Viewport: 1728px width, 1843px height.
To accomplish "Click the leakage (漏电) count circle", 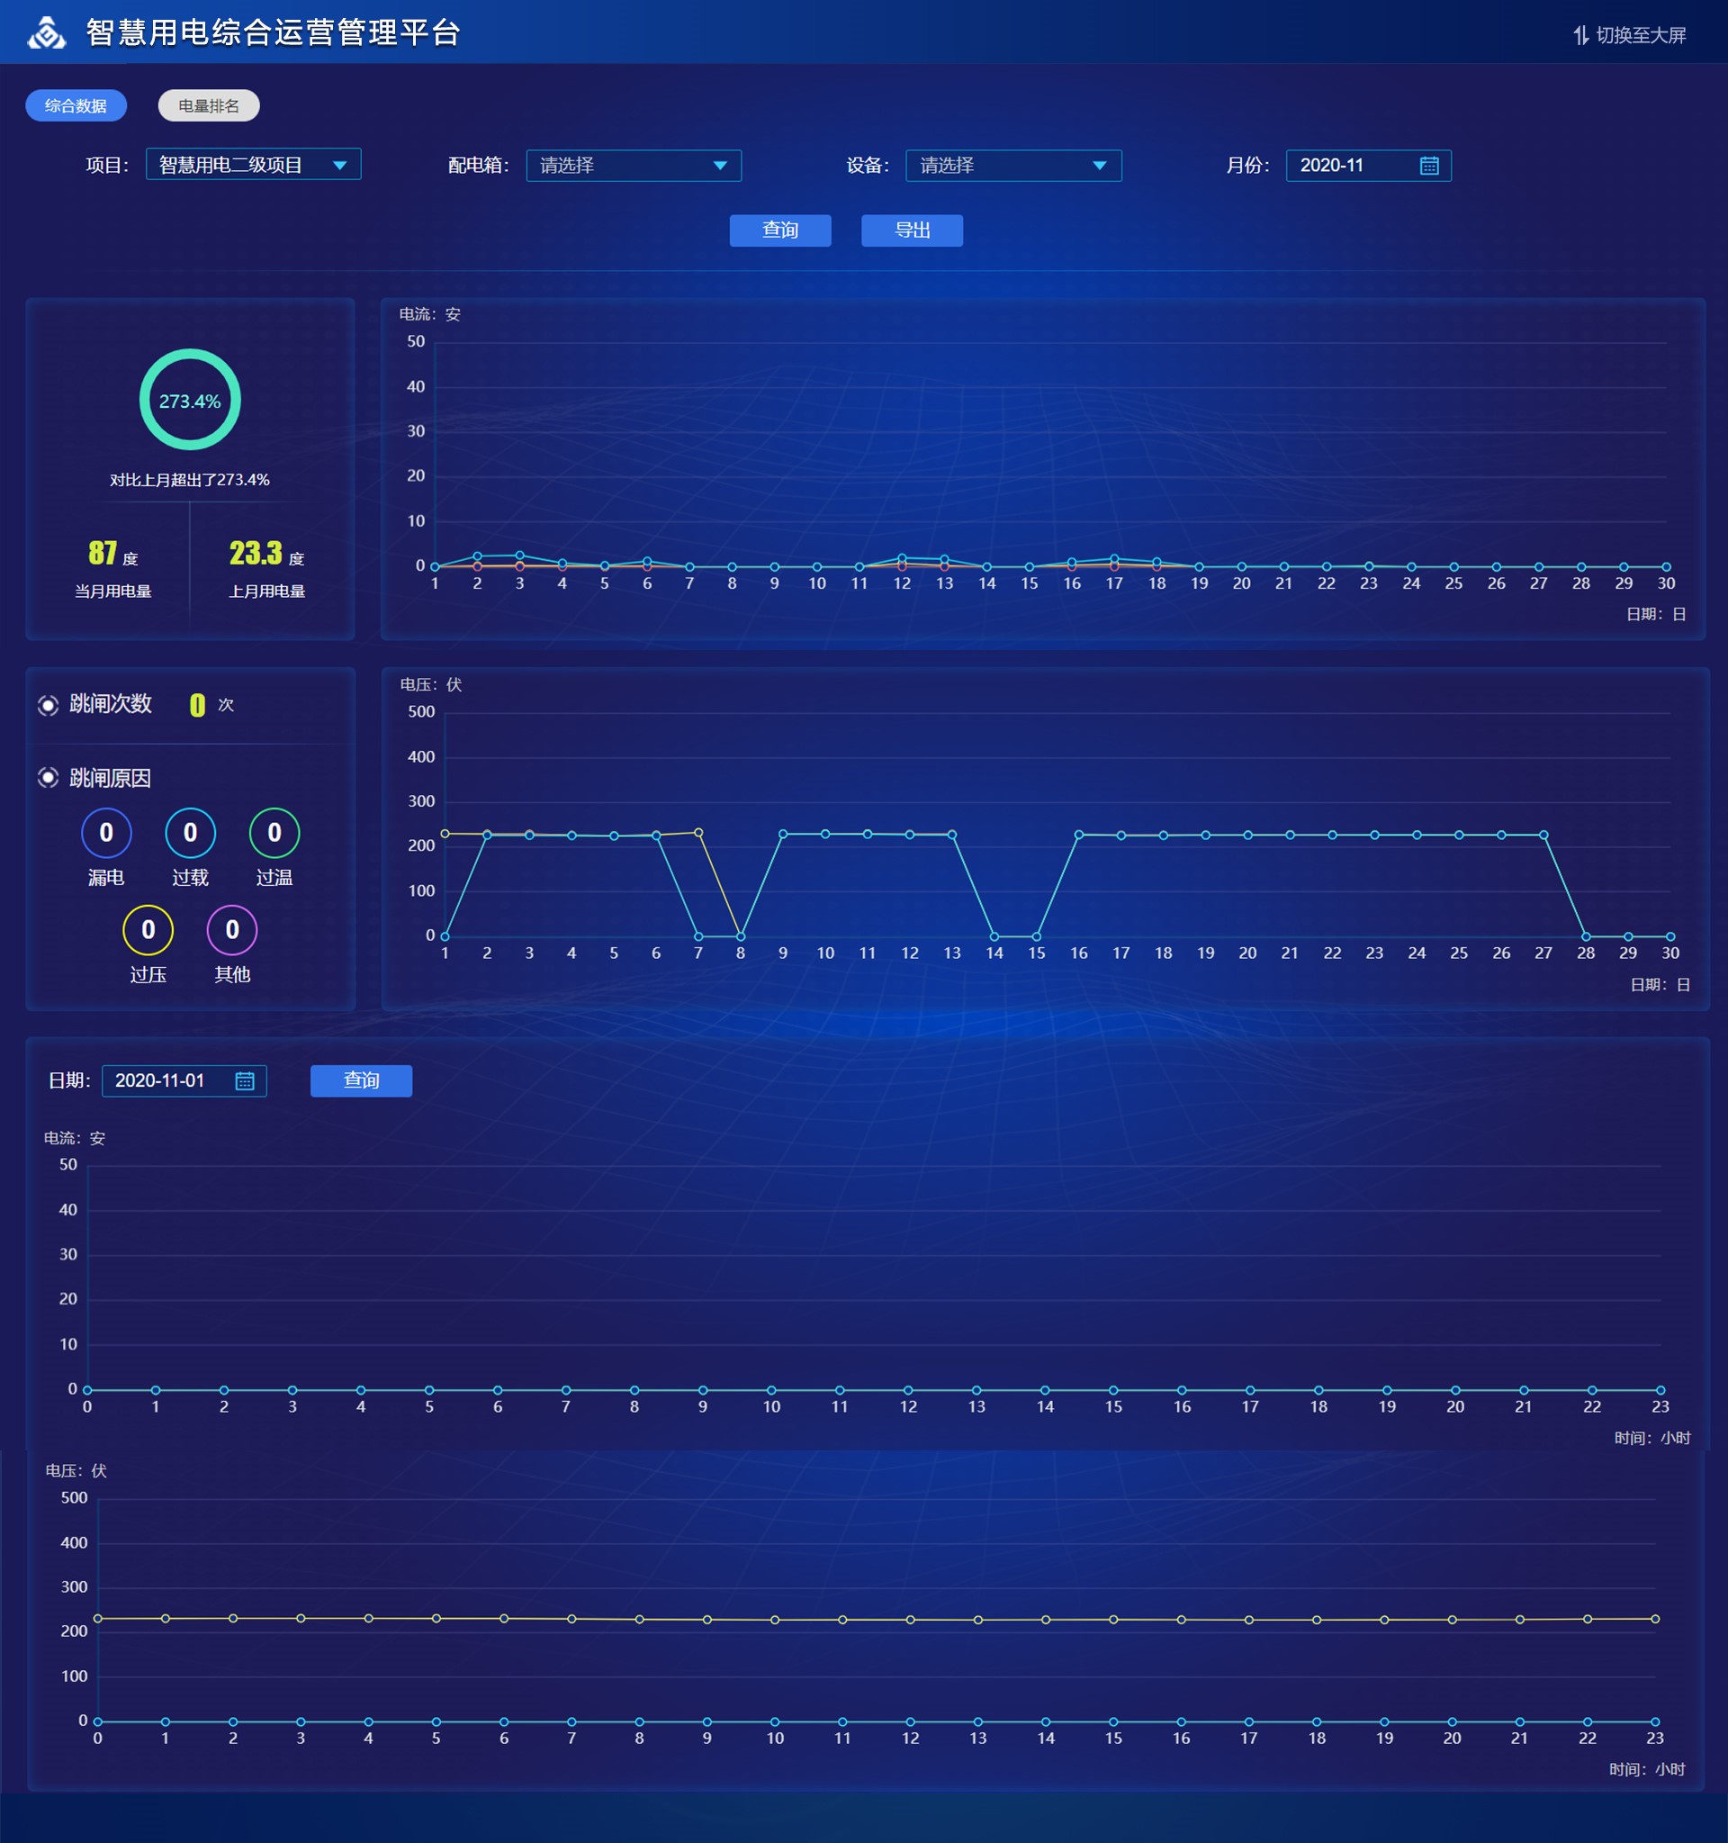I will tap(106, 833).
